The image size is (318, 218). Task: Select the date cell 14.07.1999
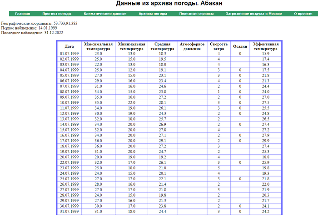pyautogui.click(x=69, y=124)
